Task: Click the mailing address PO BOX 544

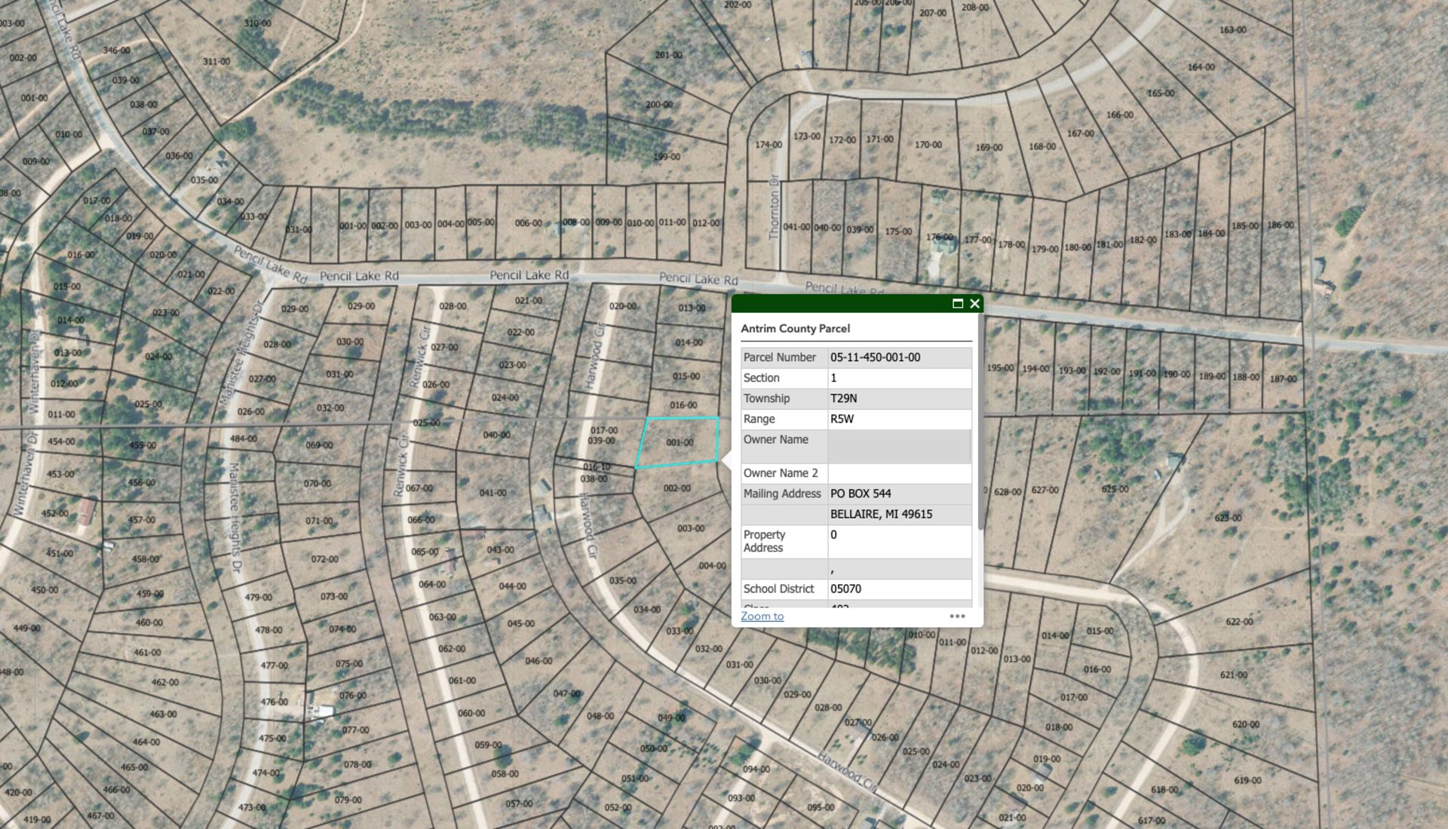Action: [x=861, y=493]
